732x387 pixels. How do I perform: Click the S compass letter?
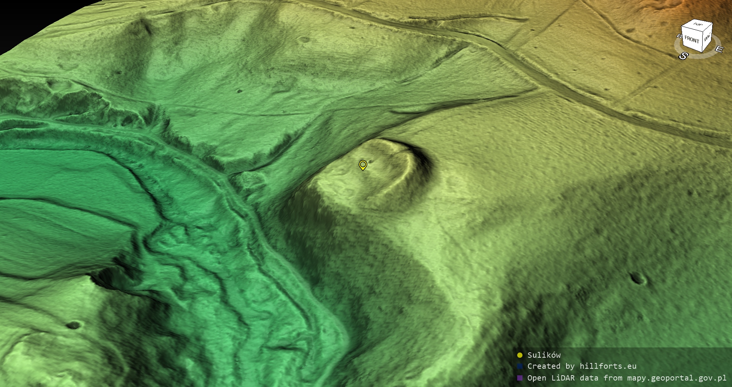[683, 56]
